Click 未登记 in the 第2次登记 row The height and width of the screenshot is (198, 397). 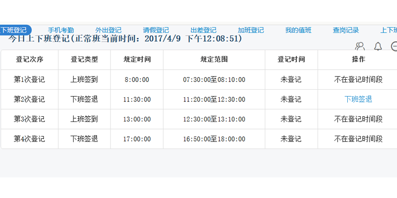[x=291, y=99]
